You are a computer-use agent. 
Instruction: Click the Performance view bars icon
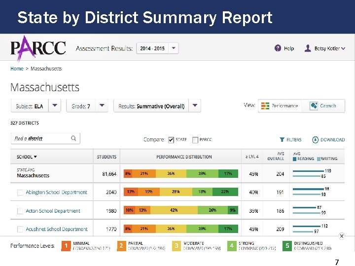265,106
